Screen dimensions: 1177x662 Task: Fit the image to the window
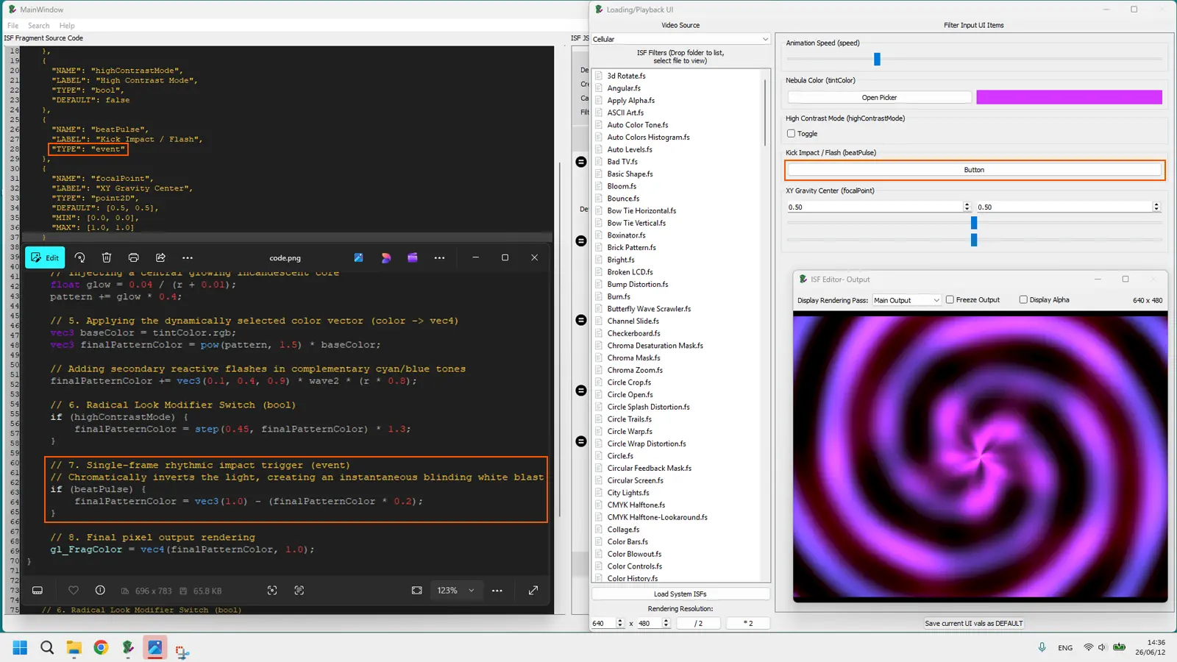pyautogui.click(x=417, y=591)
